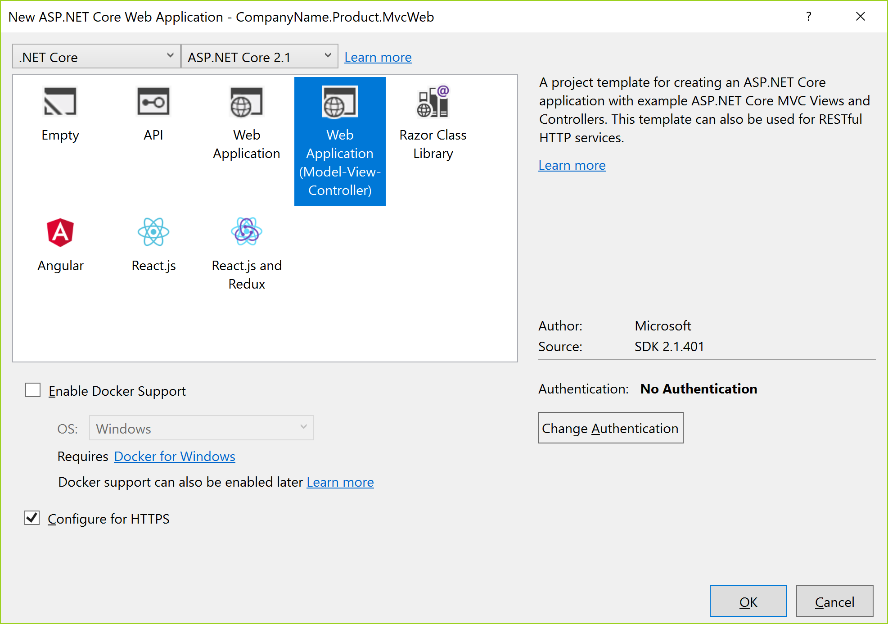This screenshot has height=624, width=888.
Task: Uncheck Configure for HTTPS
Action: coord(32,518)
